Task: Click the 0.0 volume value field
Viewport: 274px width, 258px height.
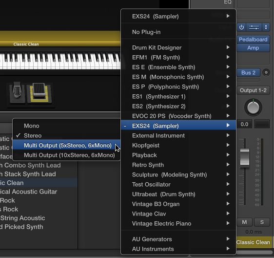Action: point(244,124)
